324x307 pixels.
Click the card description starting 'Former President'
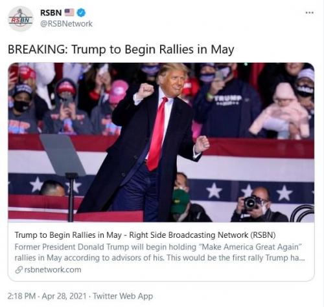(159, 252)
